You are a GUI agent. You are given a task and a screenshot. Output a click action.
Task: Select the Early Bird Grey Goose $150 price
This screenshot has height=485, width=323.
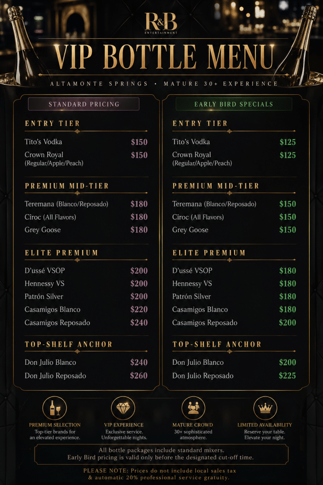coord(288,230)
